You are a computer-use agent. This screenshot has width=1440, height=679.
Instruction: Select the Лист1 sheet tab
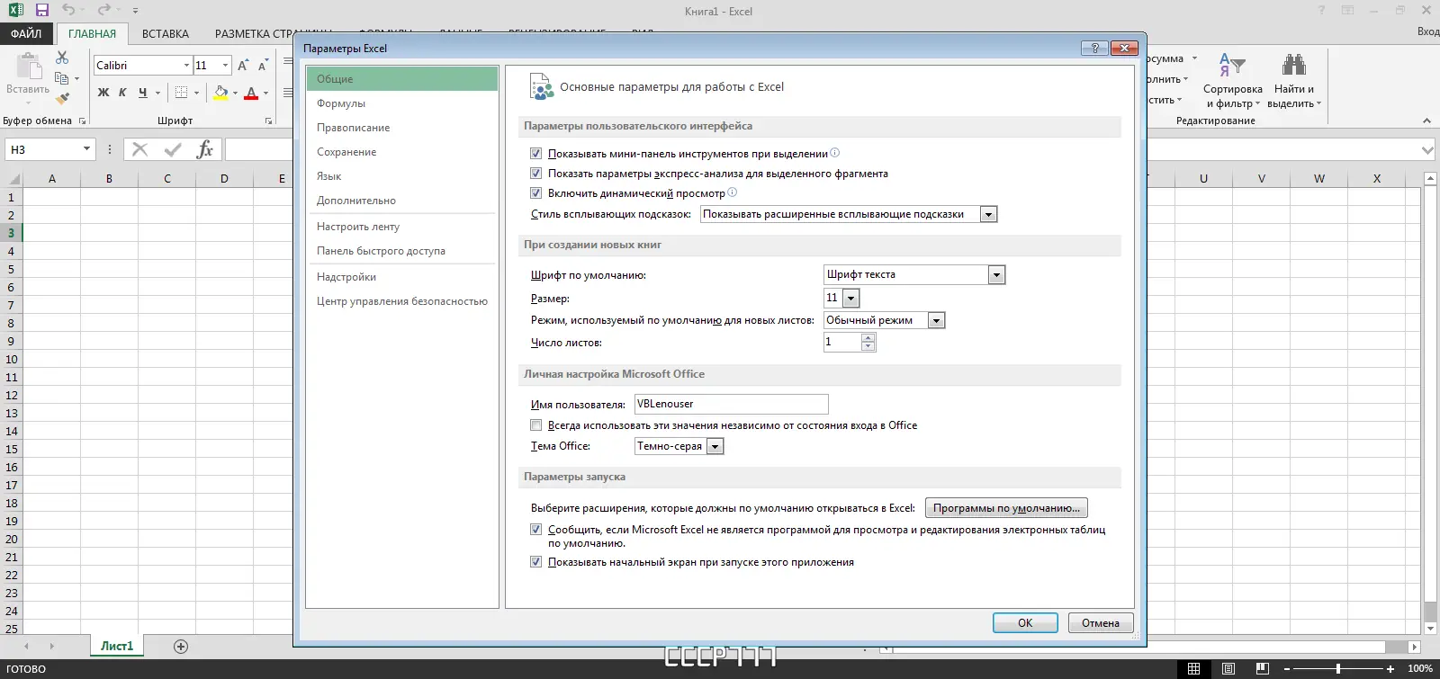tap(117, 647)
